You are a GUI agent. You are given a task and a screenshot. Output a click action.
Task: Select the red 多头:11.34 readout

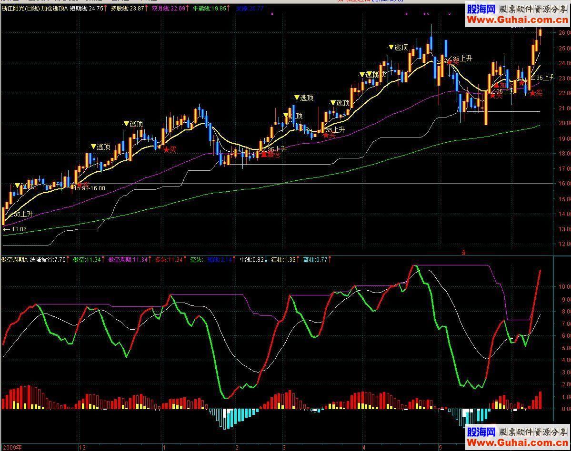pos(169,260)
